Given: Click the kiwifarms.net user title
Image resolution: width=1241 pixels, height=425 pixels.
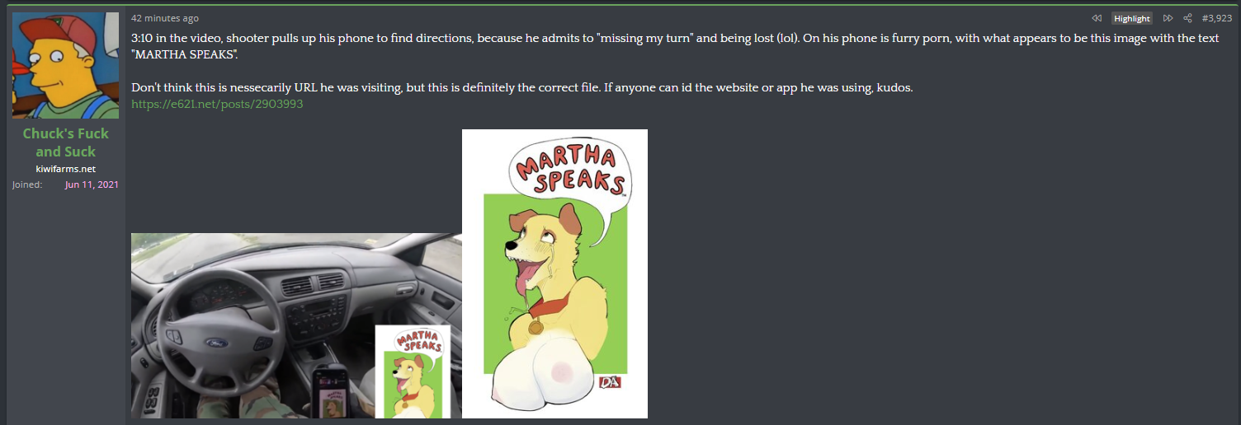Looking at the screenshot, I should 65,169.
